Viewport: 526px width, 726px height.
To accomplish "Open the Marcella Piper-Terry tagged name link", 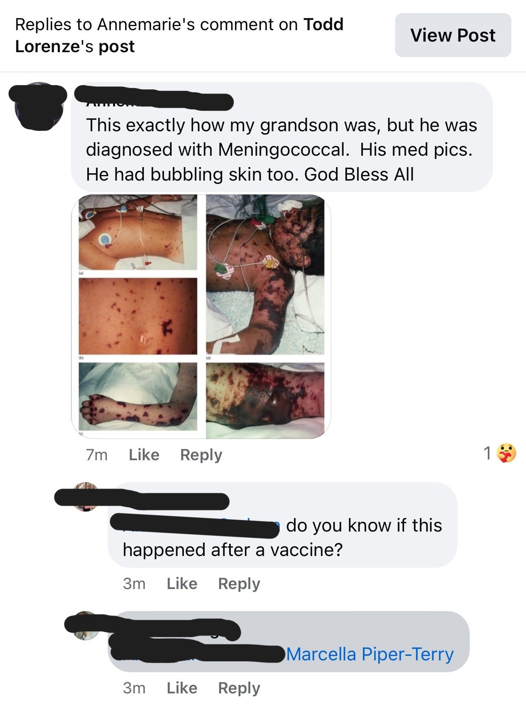I will [370, 654].
